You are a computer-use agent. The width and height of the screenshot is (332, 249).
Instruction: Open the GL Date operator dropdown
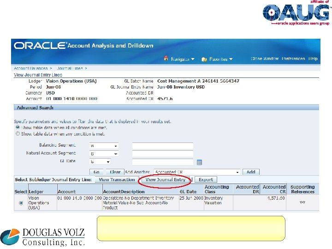tap(100, 162)
